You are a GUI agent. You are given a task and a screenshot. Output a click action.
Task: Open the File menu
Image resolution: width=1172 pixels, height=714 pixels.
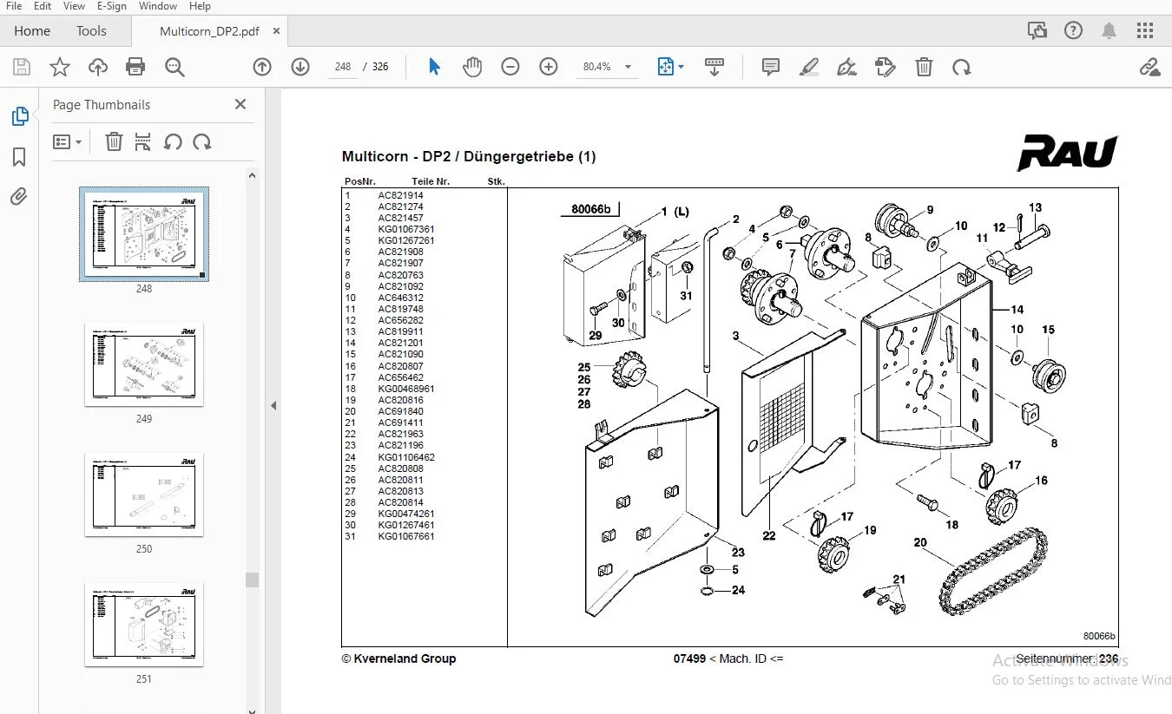pos(14,6)
